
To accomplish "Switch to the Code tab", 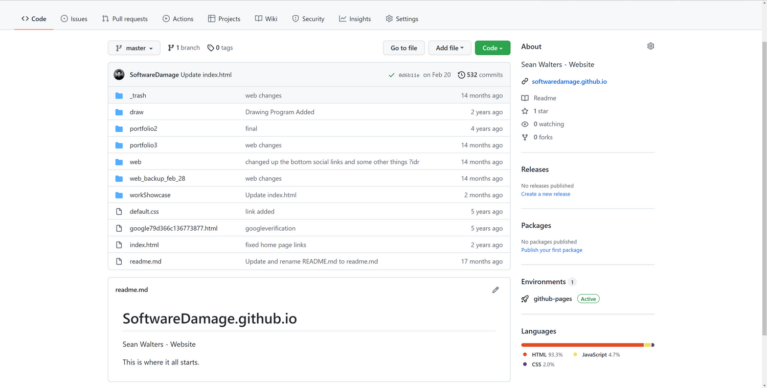I will tap(34, 19).
